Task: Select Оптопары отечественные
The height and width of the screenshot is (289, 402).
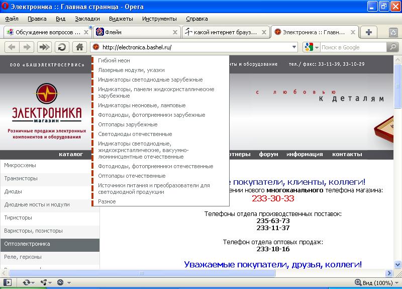Action: (132, 176)
